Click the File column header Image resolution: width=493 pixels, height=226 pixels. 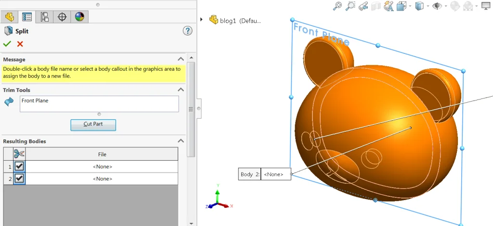[102, 154]
